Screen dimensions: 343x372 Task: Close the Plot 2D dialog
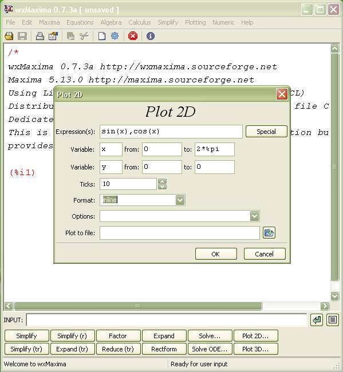(282, 94)
